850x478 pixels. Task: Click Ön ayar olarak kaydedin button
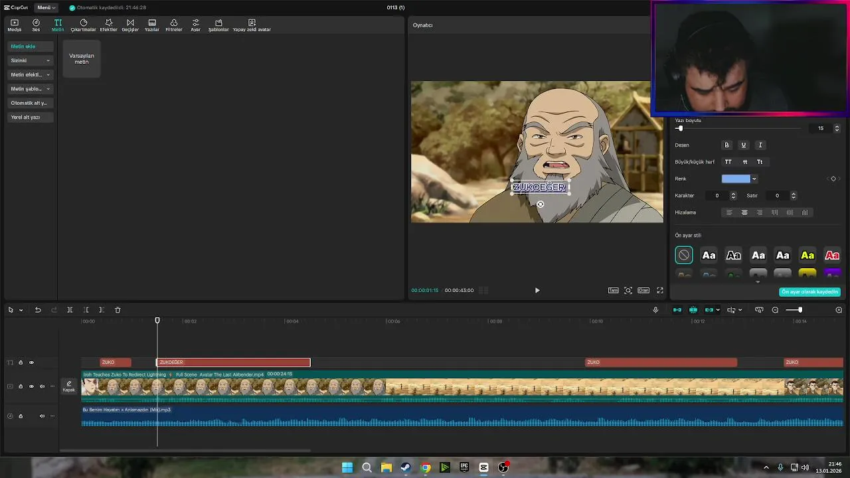[x=809, y=292]
